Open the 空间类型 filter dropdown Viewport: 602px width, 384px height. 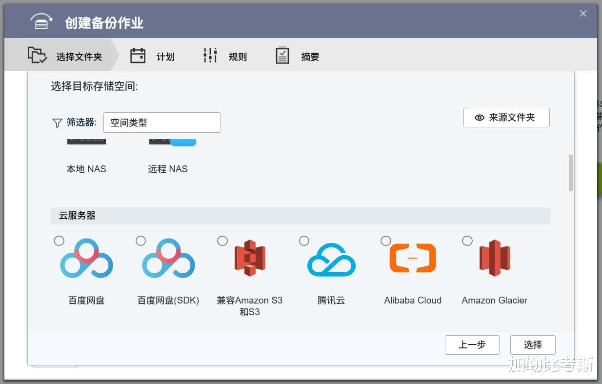(x=162, y=122)
